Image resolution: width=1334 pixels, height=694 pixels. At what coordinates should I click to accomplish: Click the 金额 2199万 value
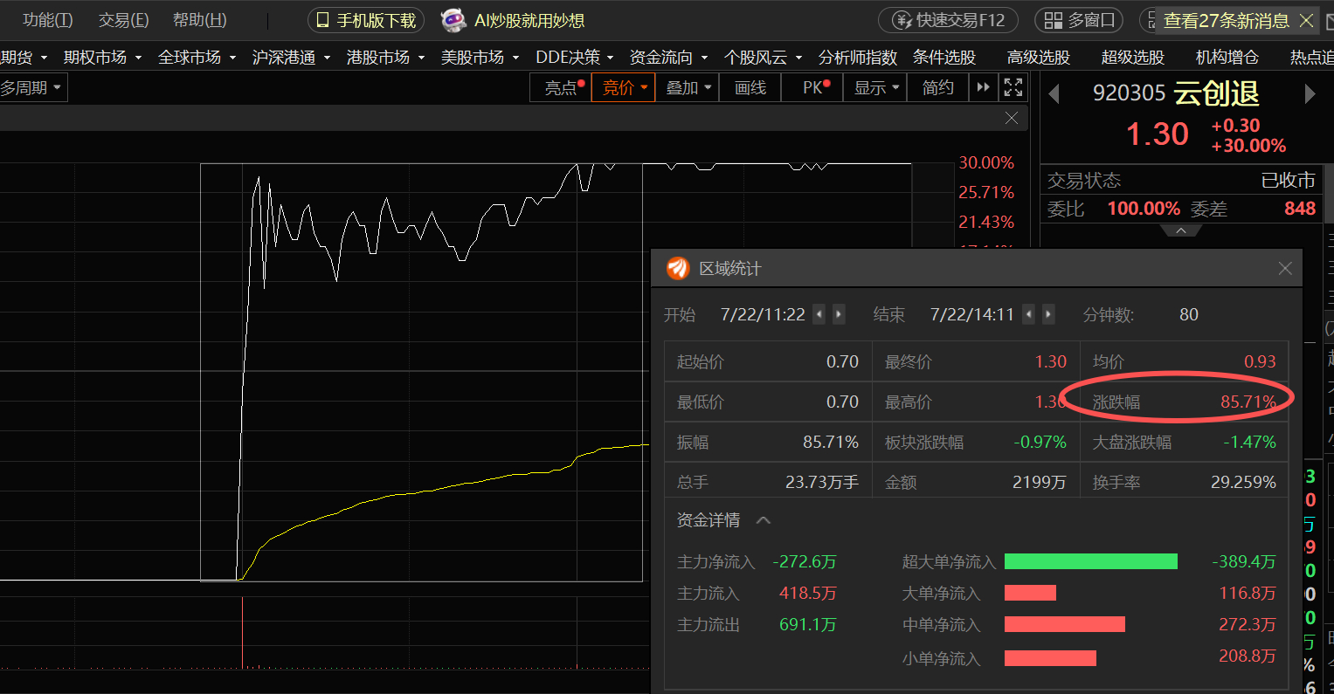pos(1040,483)
